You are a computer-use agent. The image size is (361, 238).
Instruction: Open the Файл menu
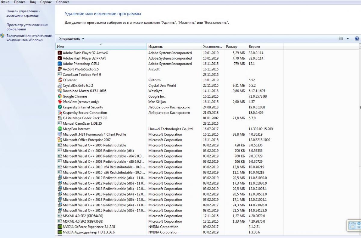pos(5,2)
